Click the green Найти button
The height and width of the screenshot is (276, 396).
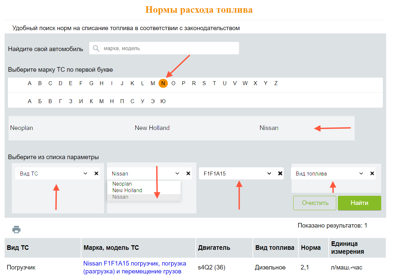(359, 203)
